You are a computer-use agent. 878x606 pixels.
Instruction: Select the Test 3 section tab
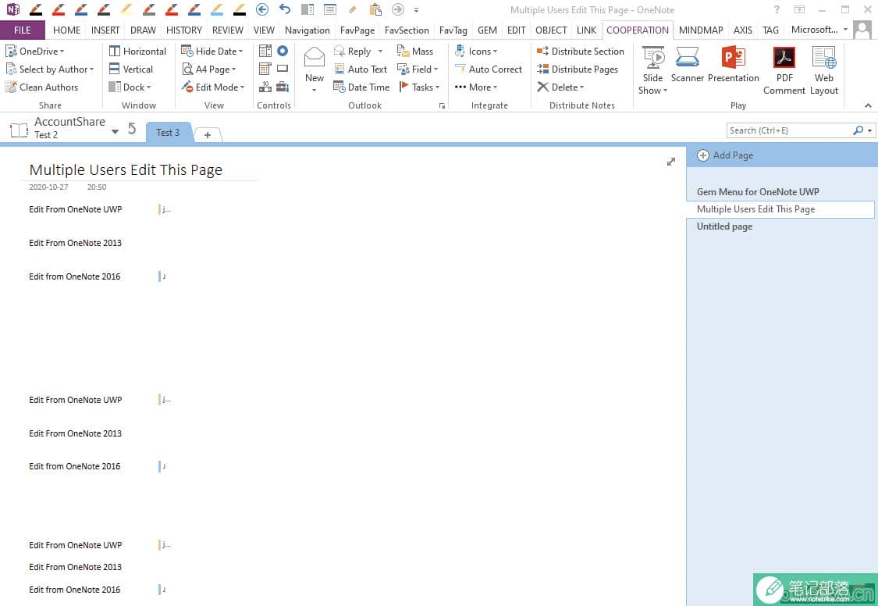tap(168, 133)
